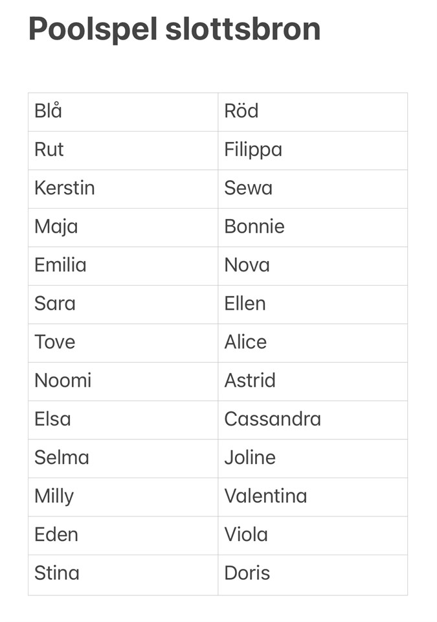Viewport: 437px width, 622px height.
Task: Click the Sara entry
Action: tap(55, 303)
